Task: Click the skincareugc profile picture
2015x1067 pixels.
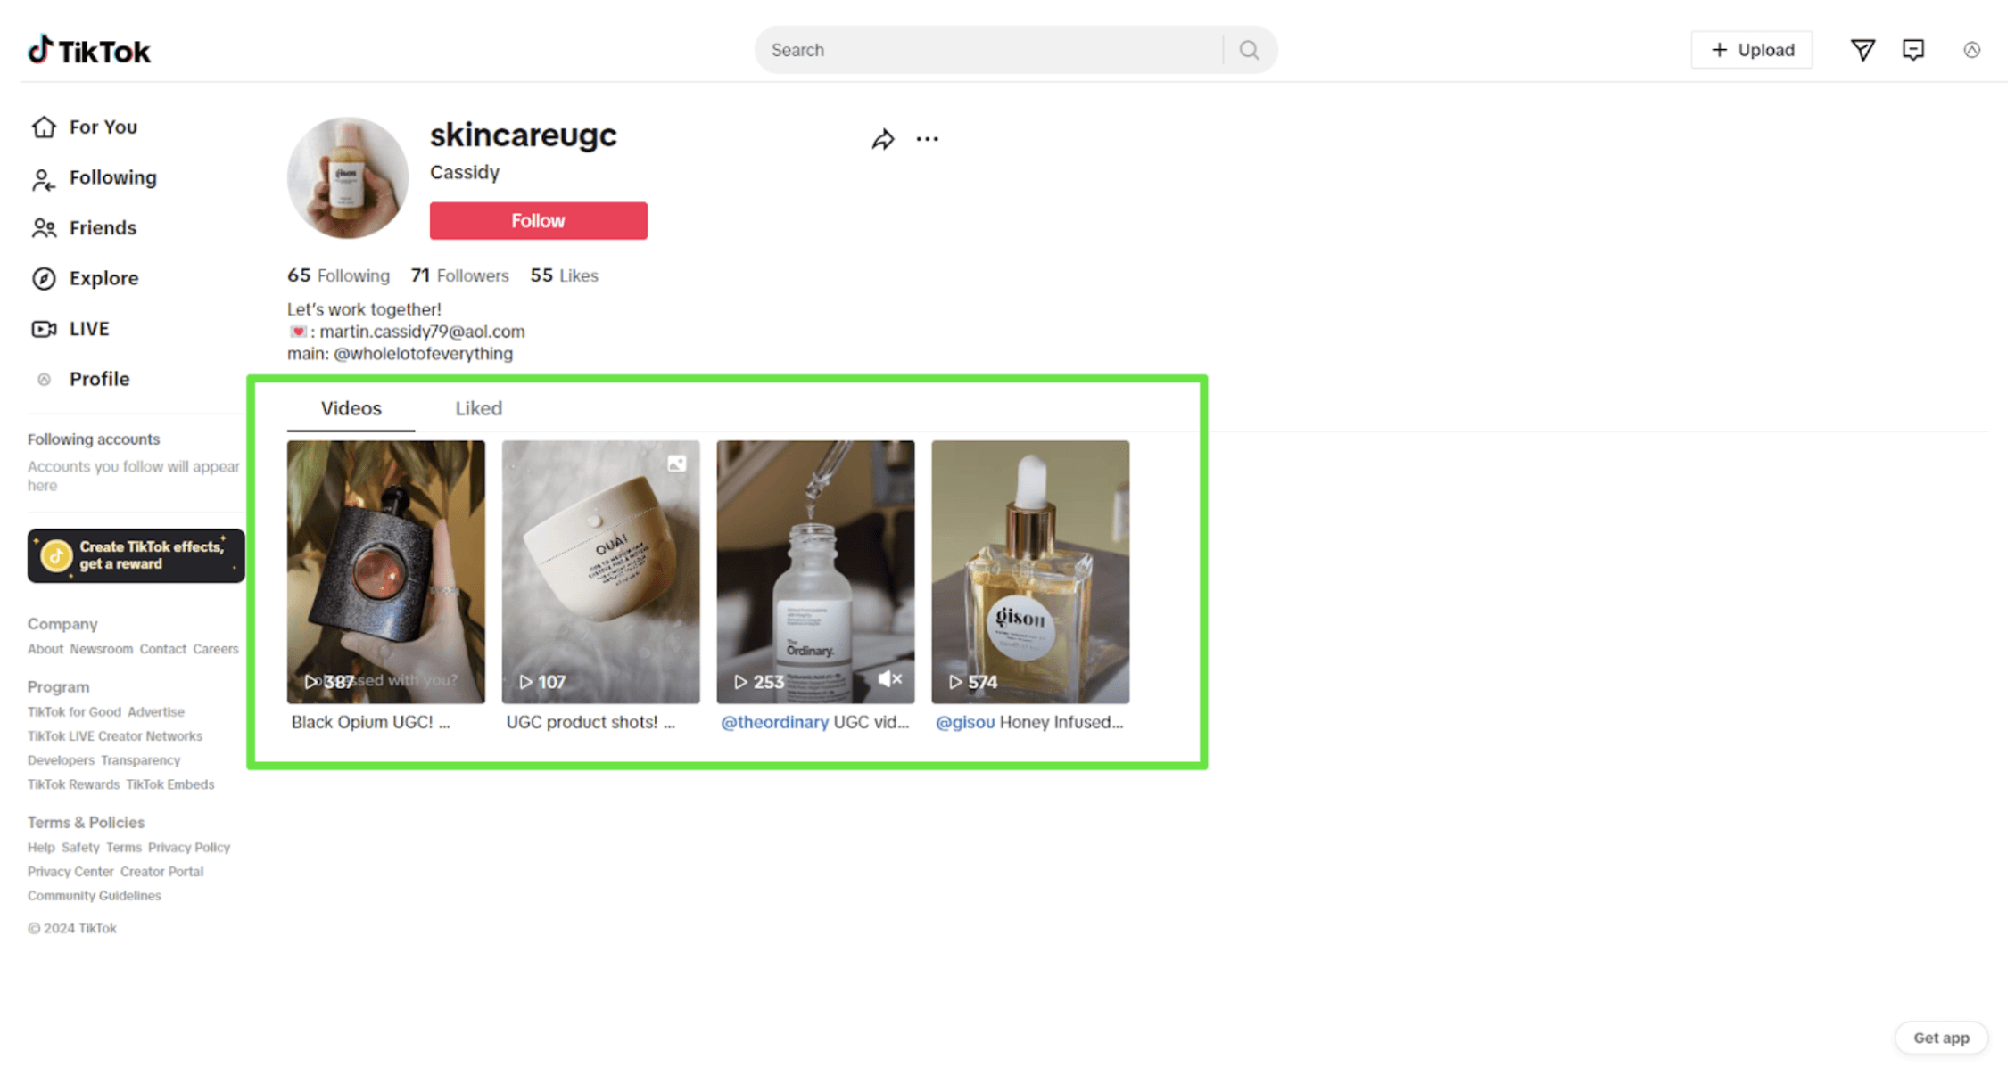Action: [348, 178]
